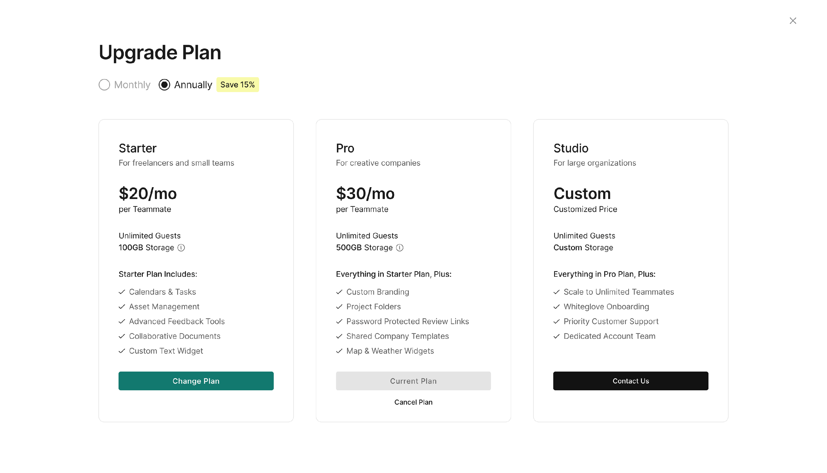
Task: Click the Current Plan button
Action: point(413,381)
